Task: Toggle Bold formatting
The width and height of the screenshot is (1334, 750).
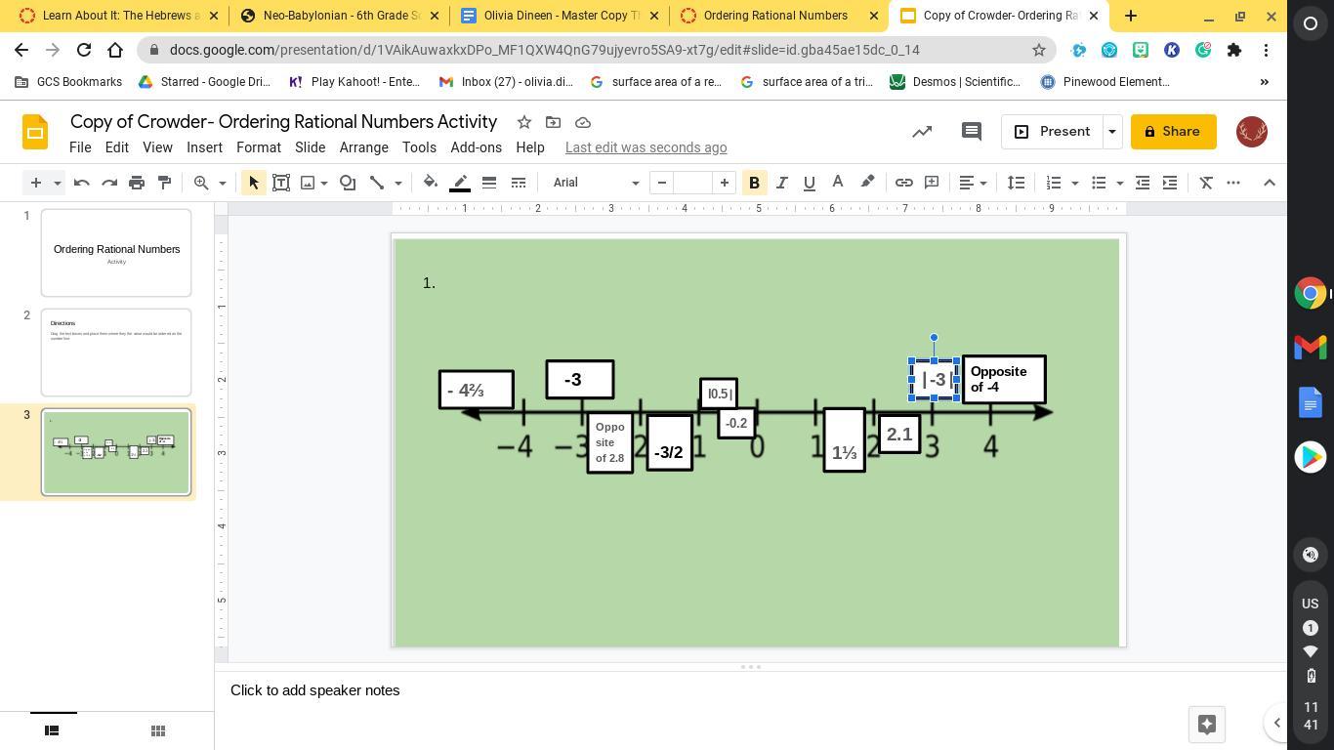Action: [x=754, y=183]
